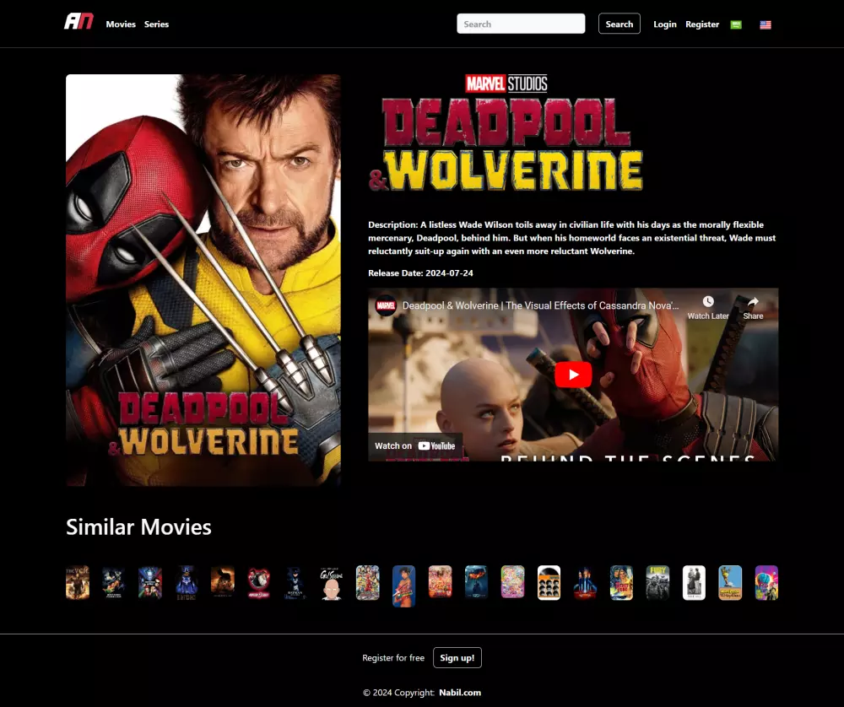Open the Monty Python Holy Grail poster thumbnail

click(730, 583)
